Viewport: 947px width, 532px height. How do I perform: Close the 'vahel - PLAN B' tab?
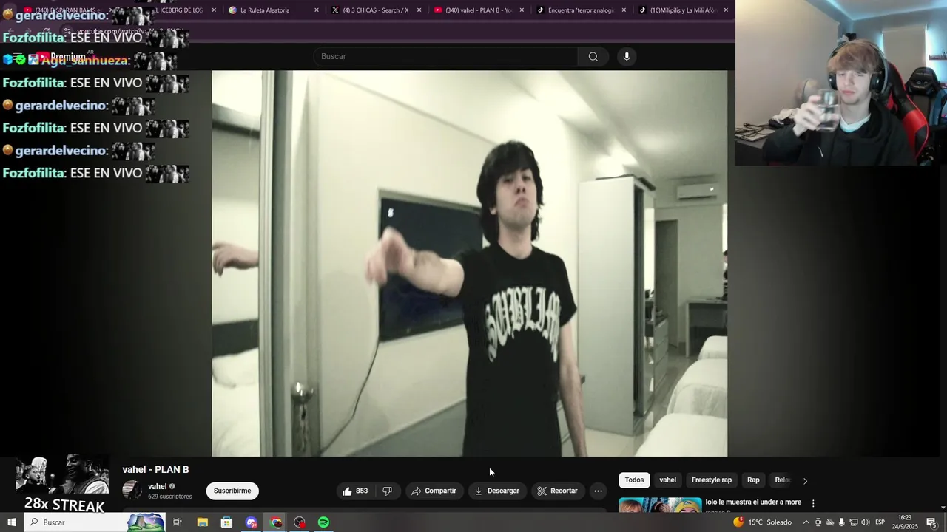click(522, 10)
